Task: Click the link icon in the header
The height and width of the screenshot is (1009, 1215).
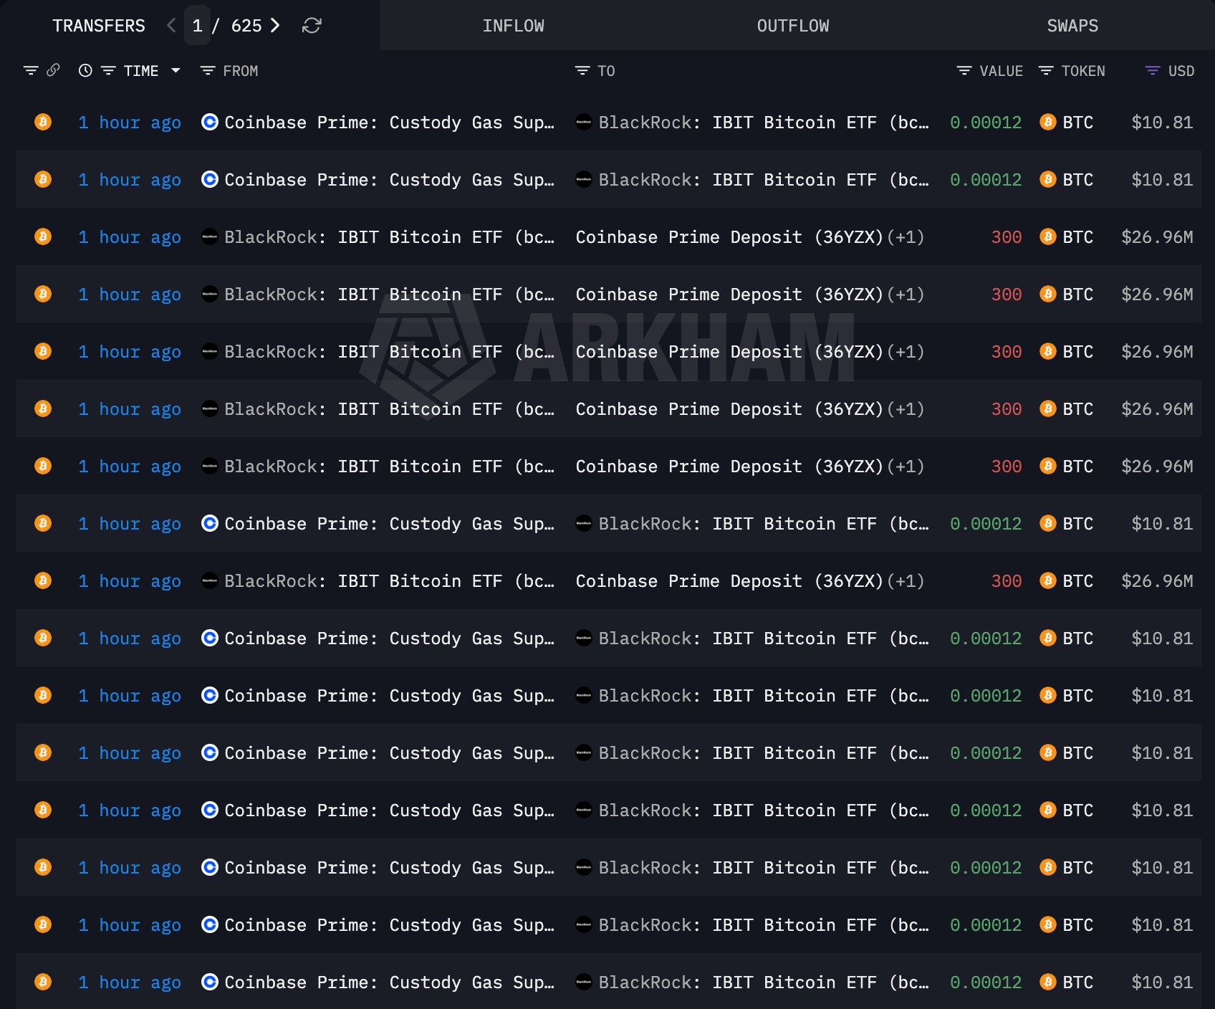Action: (53, 70)
